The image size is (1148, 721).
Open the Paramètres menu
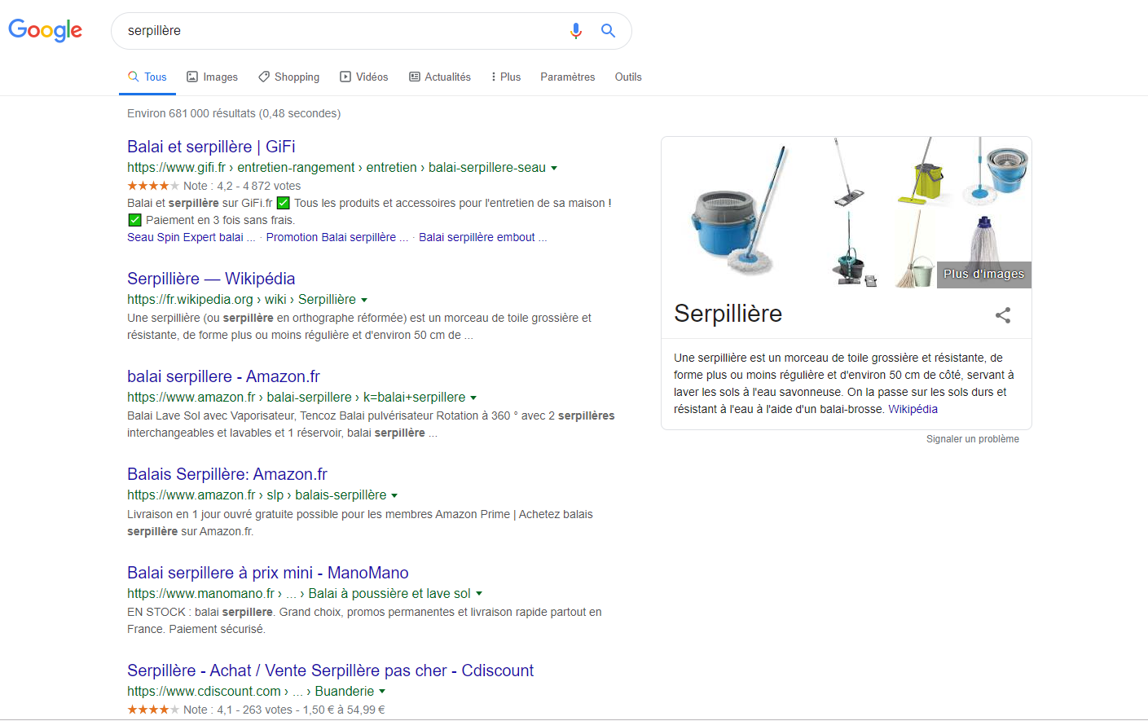tap(568, 77)
